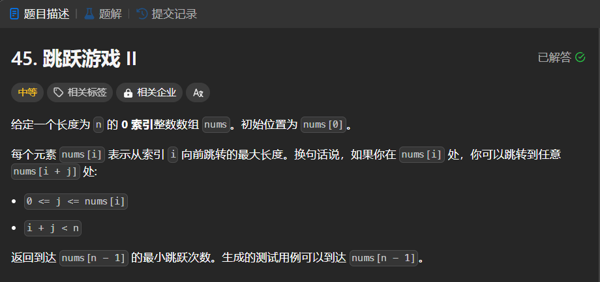
Task: Open the 题目描述 tab
Action: click(x=40, y=14)
